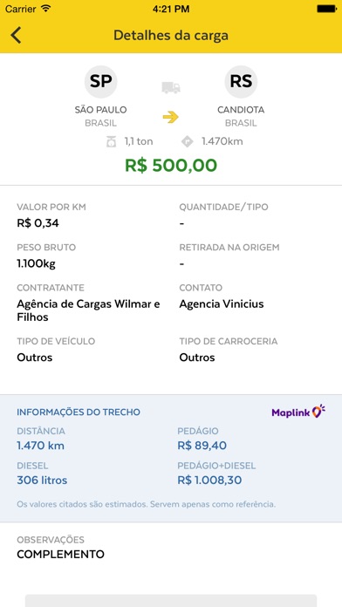This screenshot has height=607, width=342.
Task: Tap the back arrow in header
Action: (x=16, y=35)
